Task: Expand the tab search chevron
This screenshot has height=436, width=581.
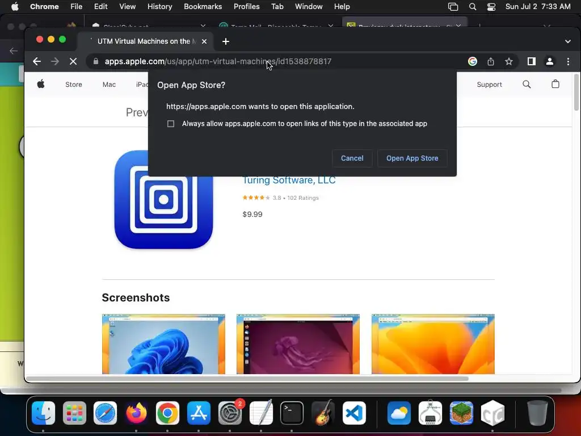Action: (x=567, y=41)
